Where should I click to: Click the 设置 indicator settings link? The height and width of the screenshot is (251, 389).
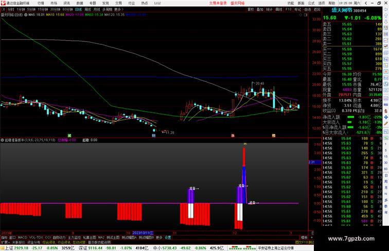(x=168, y=238)
